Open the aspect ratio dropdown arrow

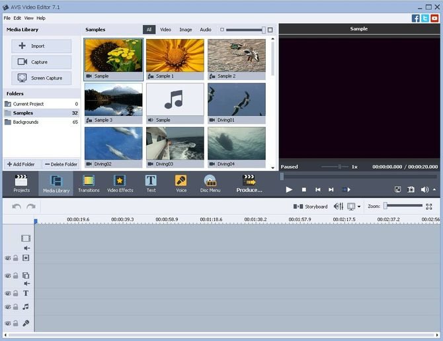click(x=359, y=207)
